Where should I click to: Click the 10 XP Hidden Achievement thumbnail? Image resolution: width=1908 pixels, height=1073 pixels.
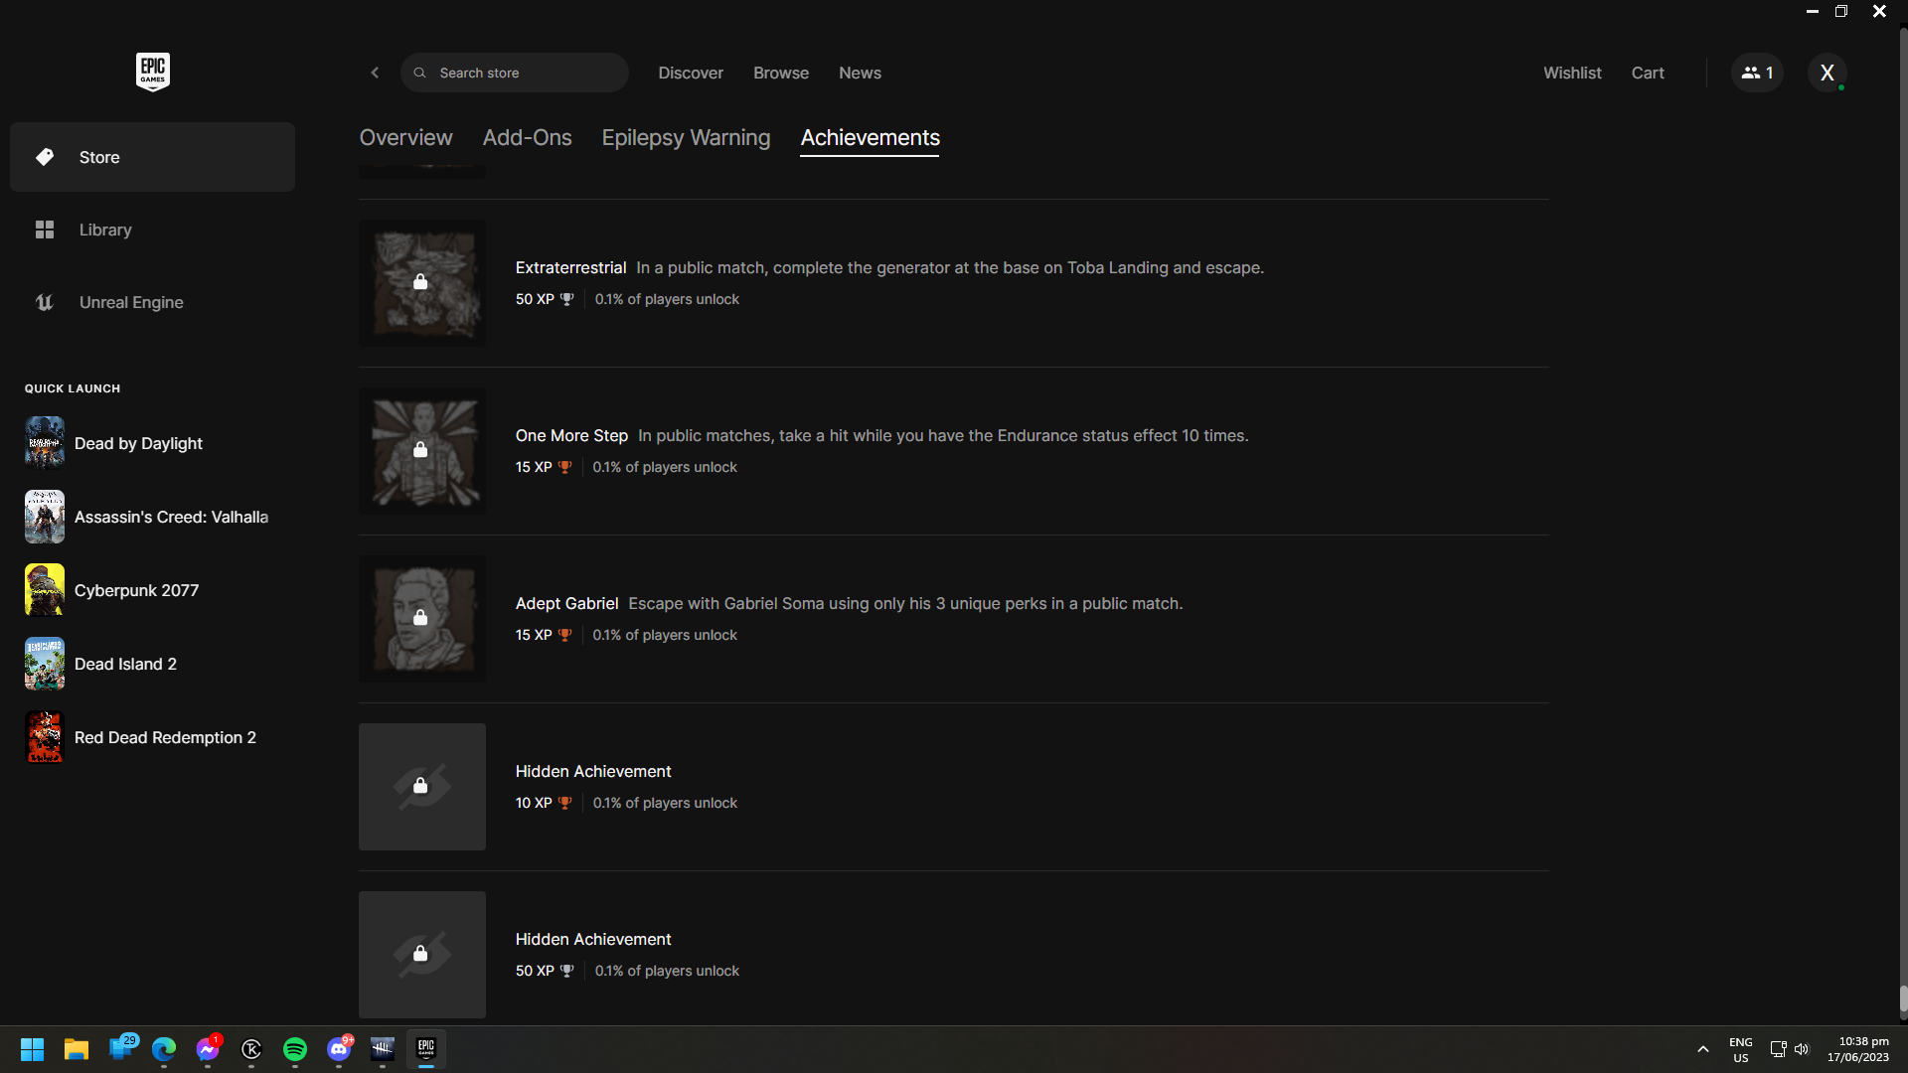pos(422,787)
